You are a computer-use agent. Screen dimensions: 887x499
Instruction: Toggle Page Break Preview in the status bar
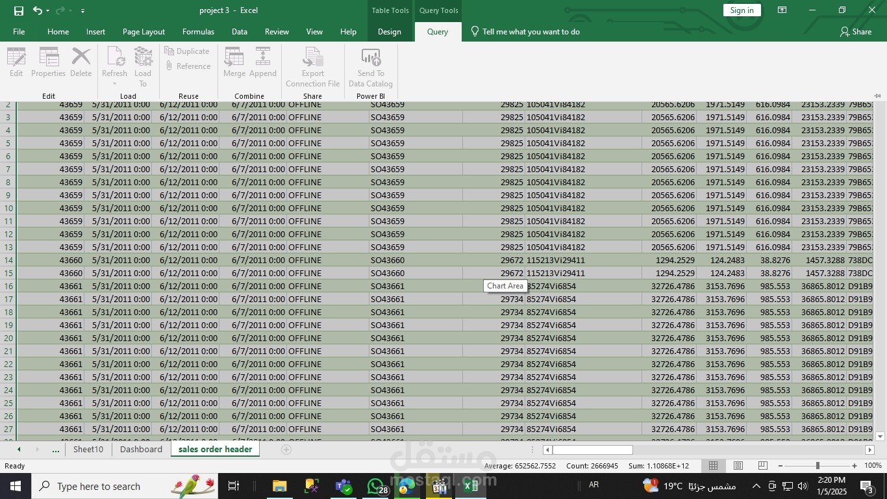click(x=762, y=466)
